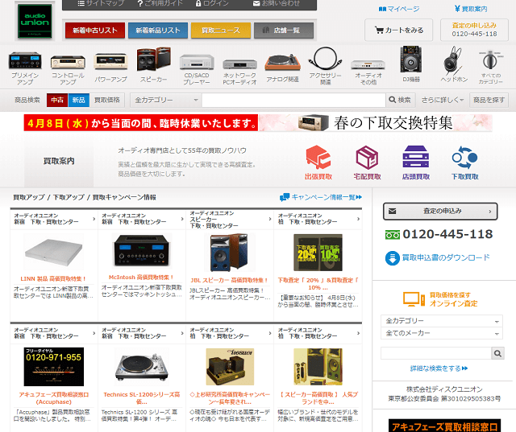Image resolution: width=516 pixels, height=432 pixels.
Task: Toggle the 買取価格 search filter
Action: click(x=107, y=100)
